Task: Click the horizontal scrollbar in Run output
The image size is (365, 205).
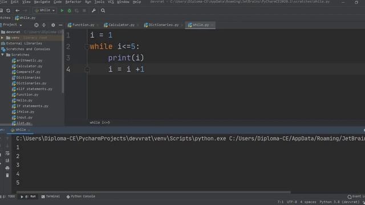Action: click(x=153, y=192)
